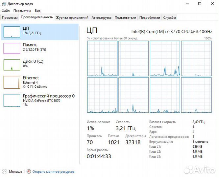Image resolution: width=219 pixels, height=178 pixels.
Task: Go to the Автозагрузка tab
Action: (x=101, y=17)
